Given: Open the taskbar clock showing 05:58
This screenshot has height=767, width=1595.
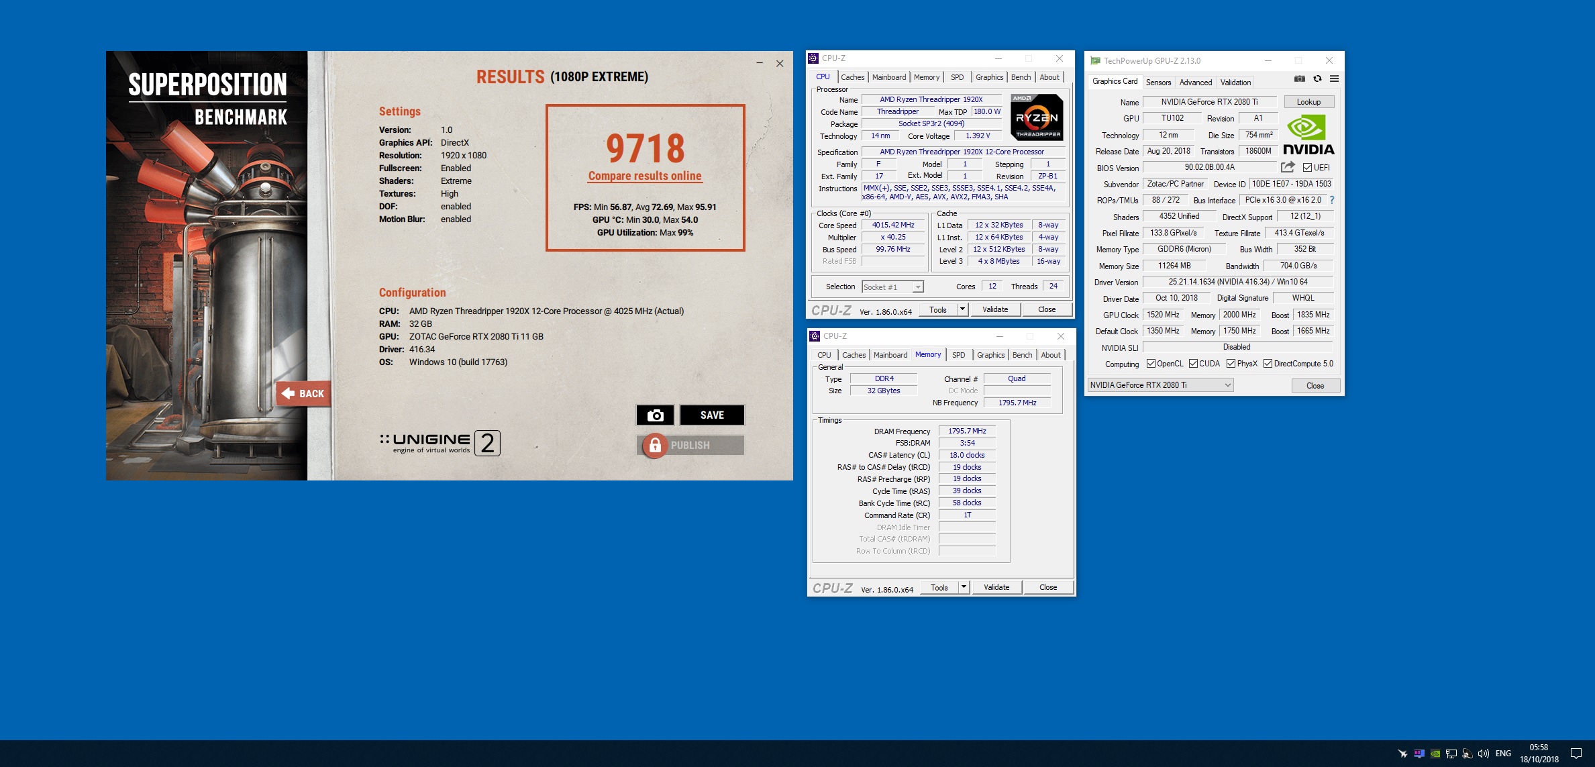Looking at the screenshot, I should click(1539, 754).
